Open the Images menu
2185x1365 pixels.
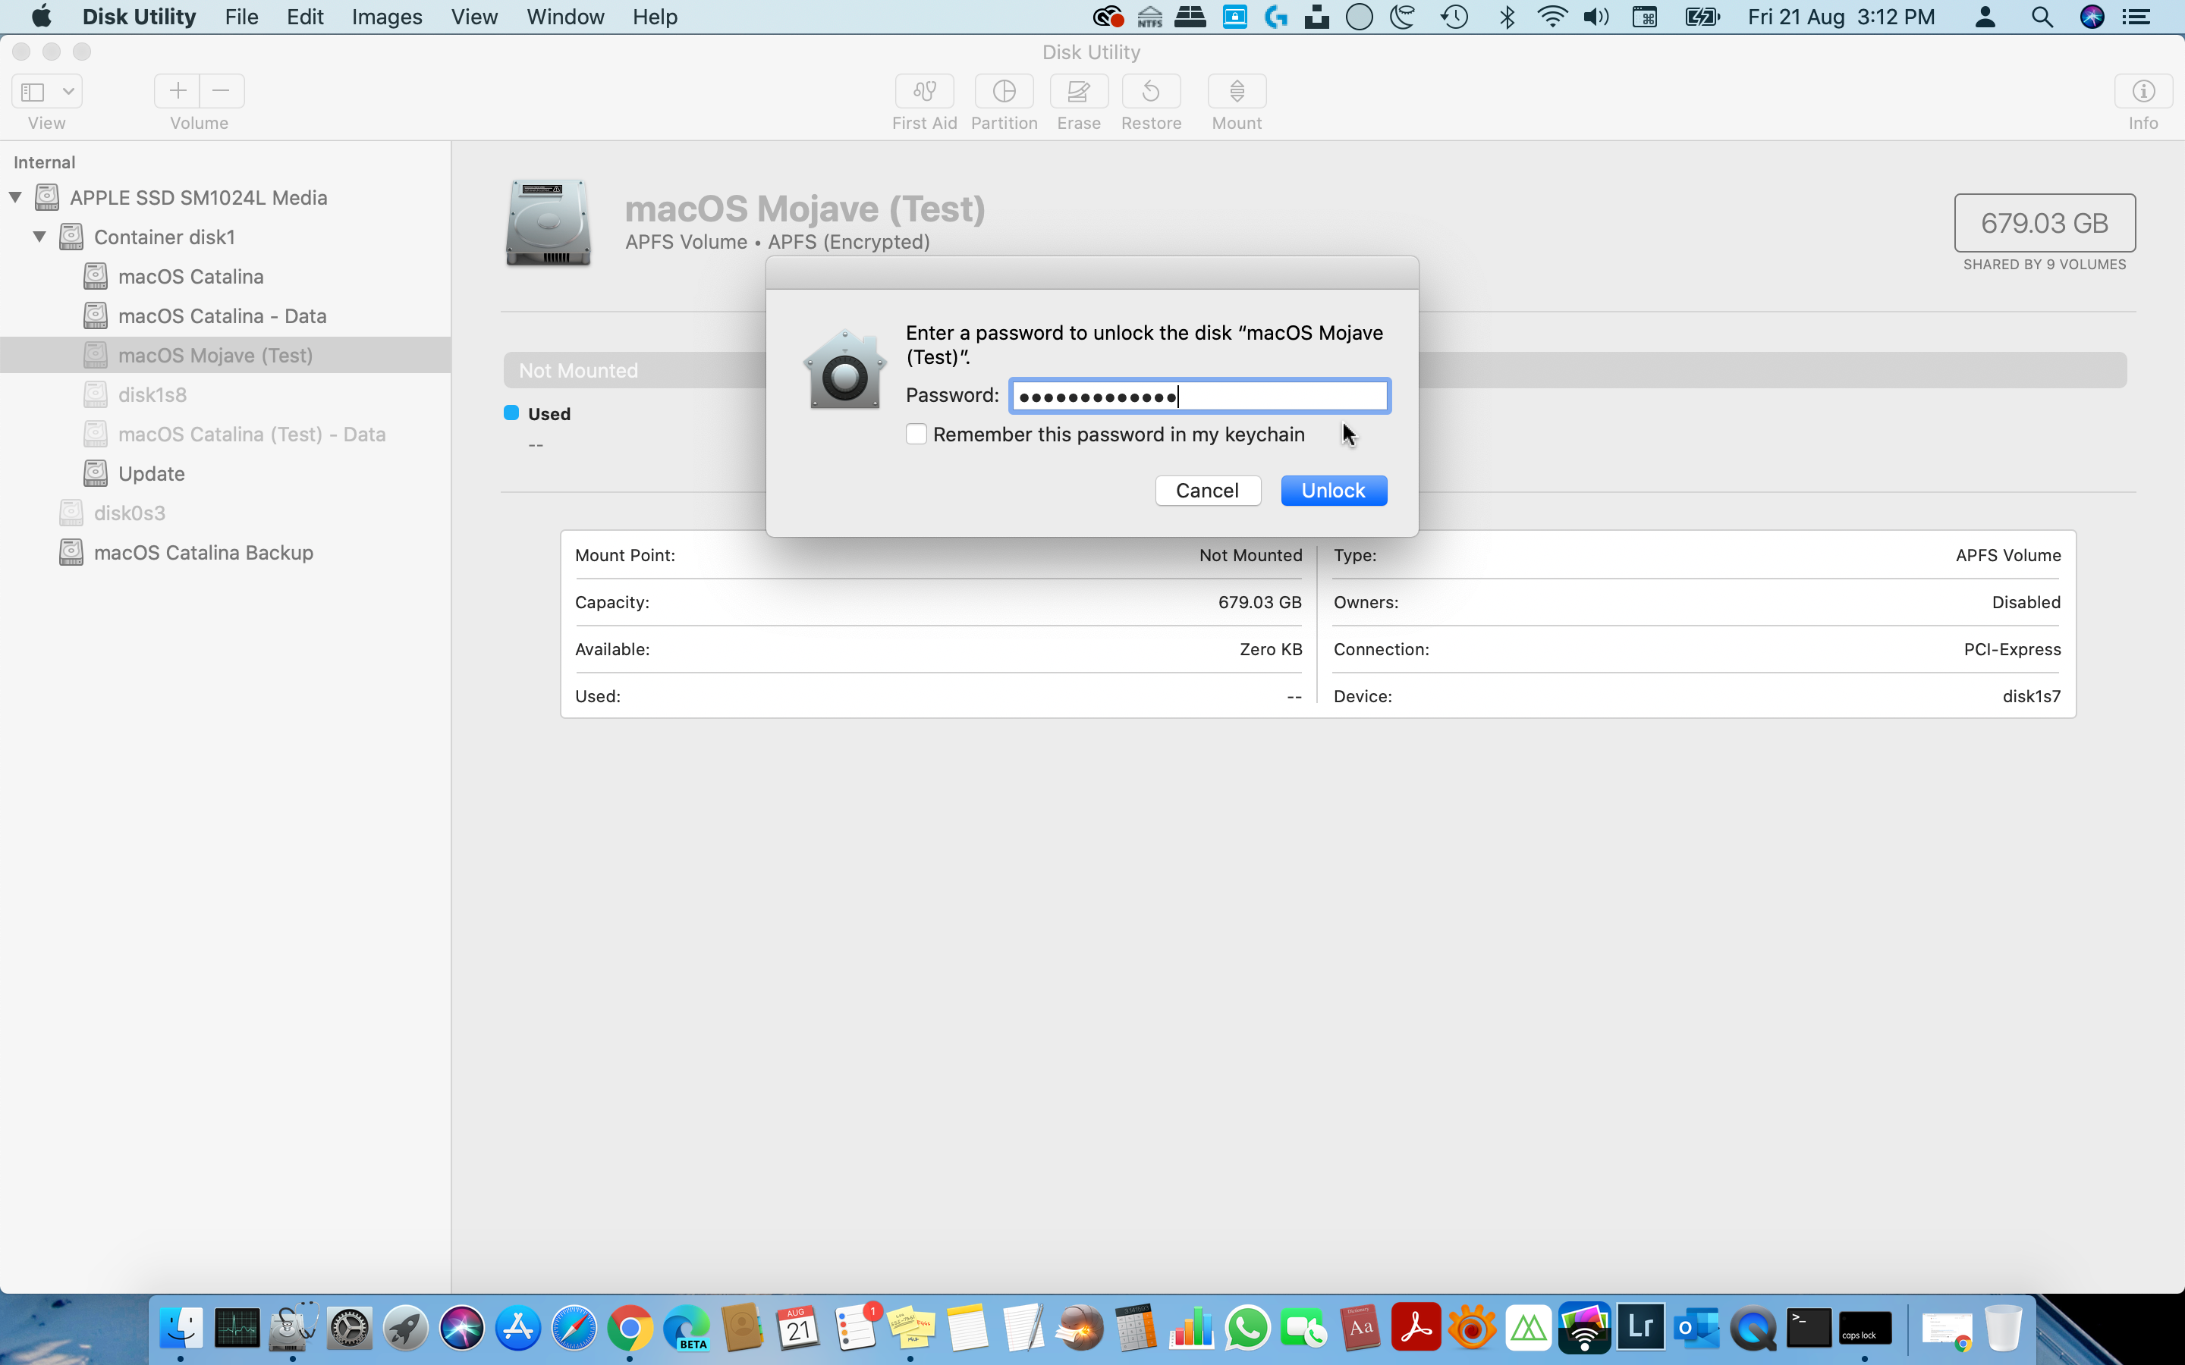click(386, 16)
